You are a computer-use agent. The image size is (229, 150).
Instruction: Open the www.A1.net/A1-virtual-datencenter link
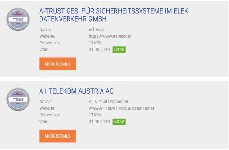pos(122,108)
